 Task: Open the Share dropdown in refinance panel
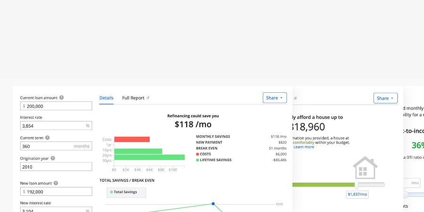tap(275, 98)
